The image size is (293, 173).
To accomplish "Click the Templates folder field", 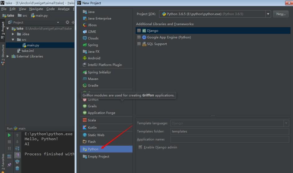I will [x=230, y=131].
